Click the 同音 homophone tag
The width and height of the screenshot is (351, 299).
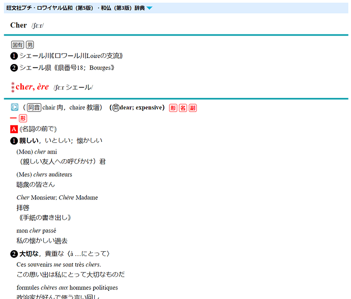pyautogui.click(x=34, y=108)
